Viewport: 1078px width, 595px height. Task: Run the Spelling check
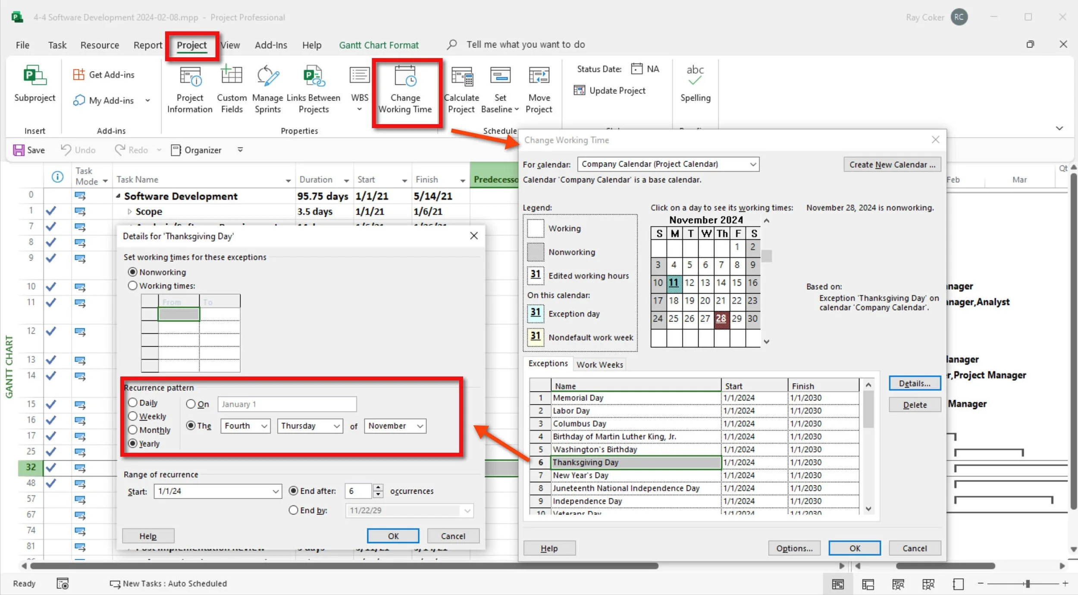[695, 84]
